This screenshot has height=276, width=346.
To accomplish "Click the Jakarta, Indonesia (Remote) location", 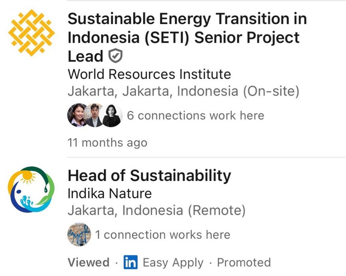I will coord(156,210).
